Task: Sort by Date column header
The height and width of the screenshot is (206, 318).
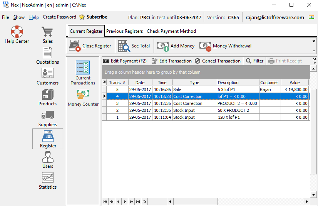Action: 140,83
